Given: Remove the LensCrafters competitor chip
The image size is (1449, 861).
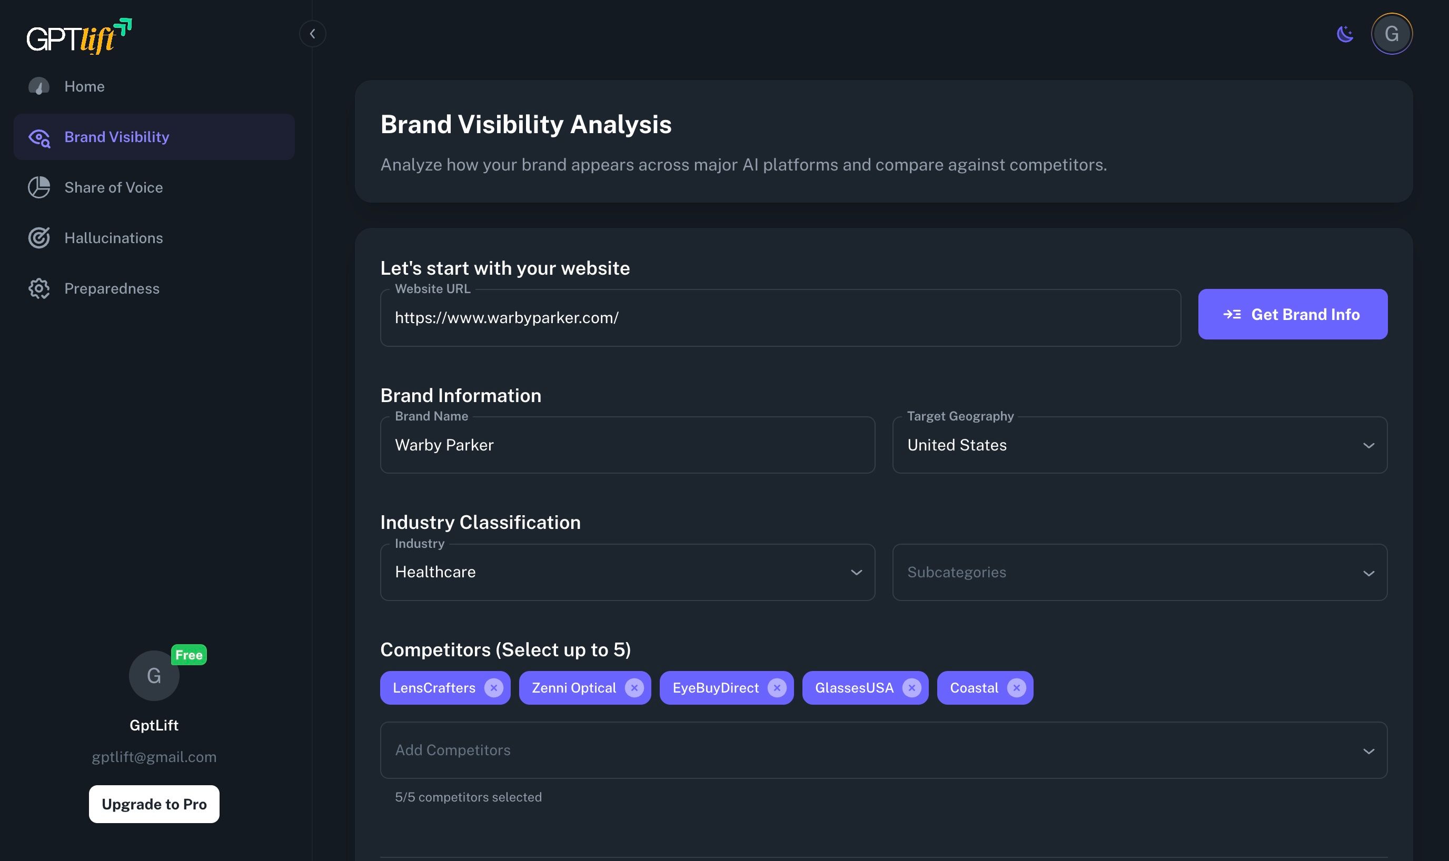Looking at the screenshot, I should (x=494, y=688).
